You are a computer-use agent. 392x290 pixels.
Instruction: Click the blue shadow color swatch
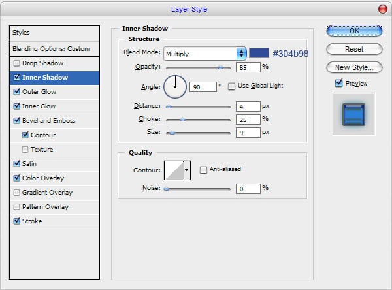click(258, 53)
